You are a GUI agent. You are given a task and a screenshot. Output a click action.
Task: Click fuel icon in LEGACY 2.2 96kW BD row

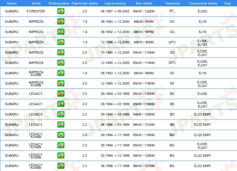click(61, 124)
